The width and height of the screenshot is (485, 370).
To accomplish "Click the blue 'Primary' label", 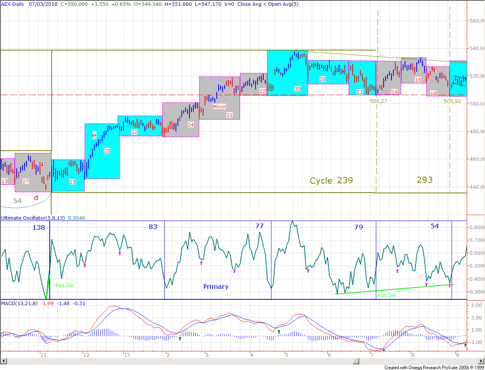I will point(216,287).
